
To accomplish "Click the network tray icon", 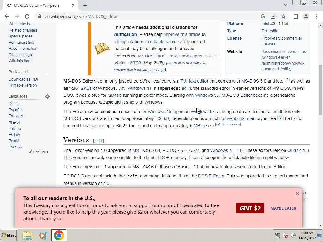I will 278,235.
